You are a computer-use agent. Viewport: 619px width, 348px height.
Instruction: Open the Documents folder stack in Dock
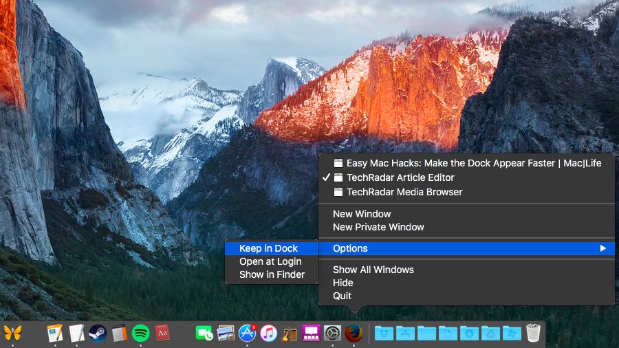coord(448,334)
